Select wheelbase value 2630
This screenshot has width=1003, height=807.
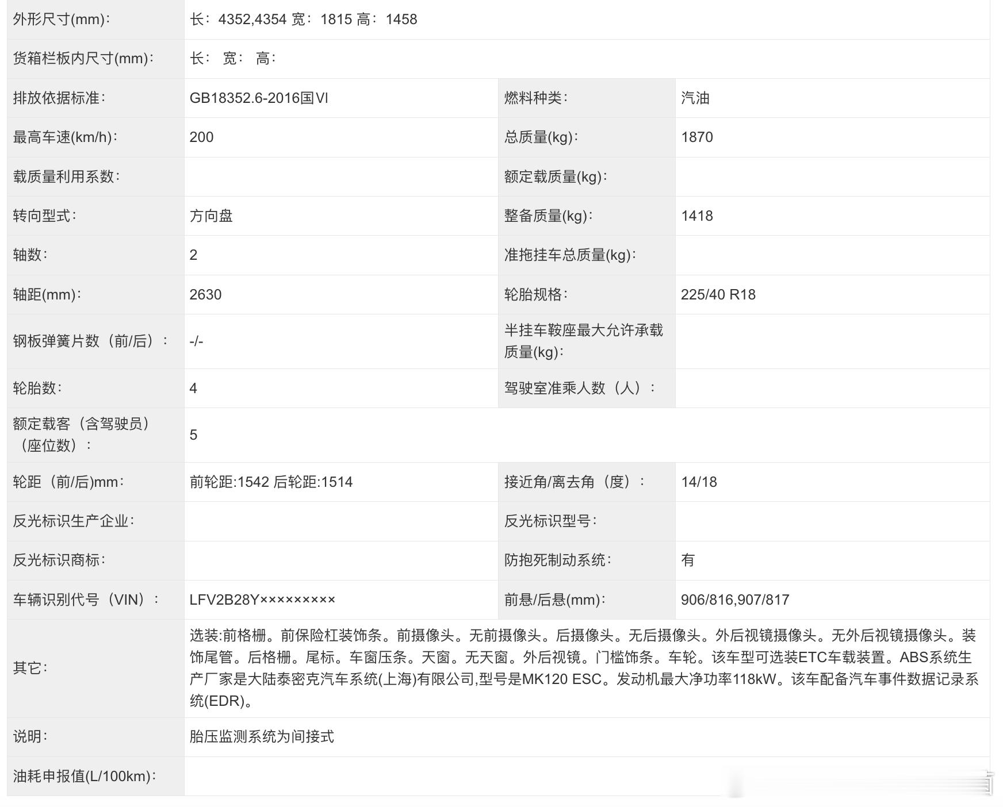(x=205, y=295)
